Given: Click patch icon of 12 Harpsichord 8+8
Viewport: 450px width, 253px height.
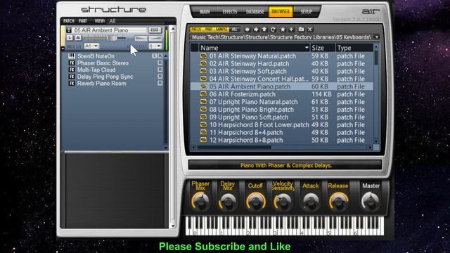Looking at the screenshot, I should click(203, 140).
